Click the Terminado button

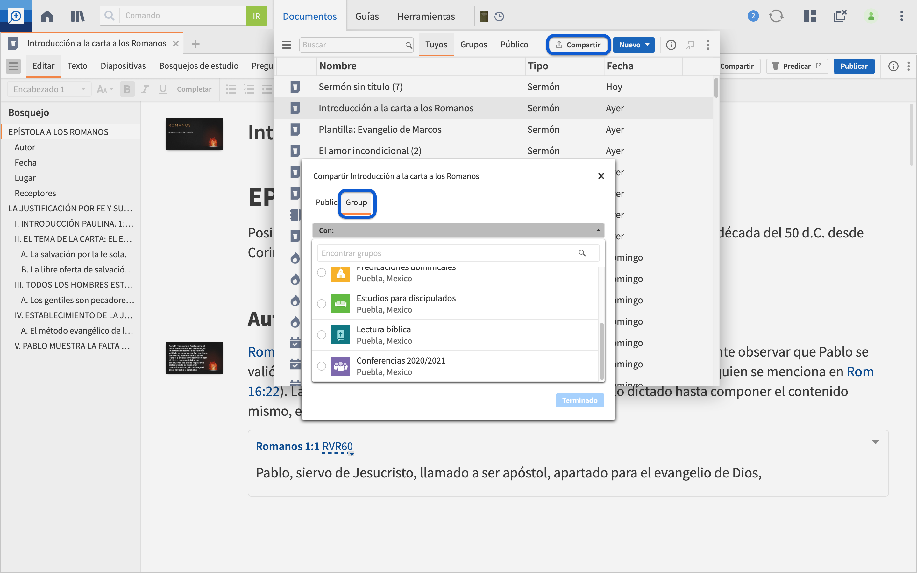(x=580, y=400)
